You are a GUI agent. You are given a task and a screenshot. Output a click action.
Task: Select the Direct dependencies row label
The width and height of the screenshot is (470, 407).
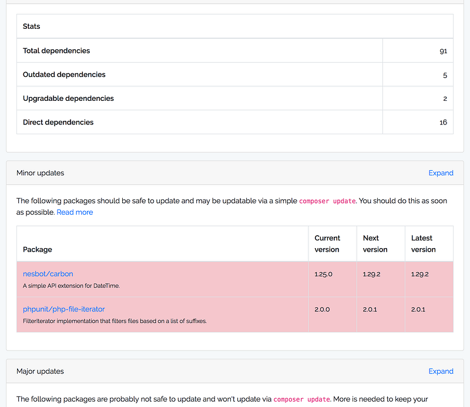tap(58, 123)
